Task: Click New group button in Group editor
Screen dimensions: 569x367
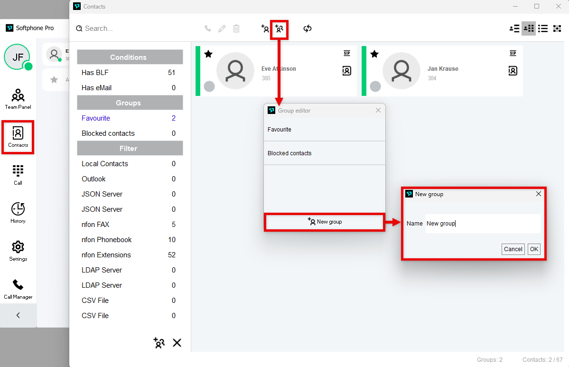Action: click(x=325, y=222)
